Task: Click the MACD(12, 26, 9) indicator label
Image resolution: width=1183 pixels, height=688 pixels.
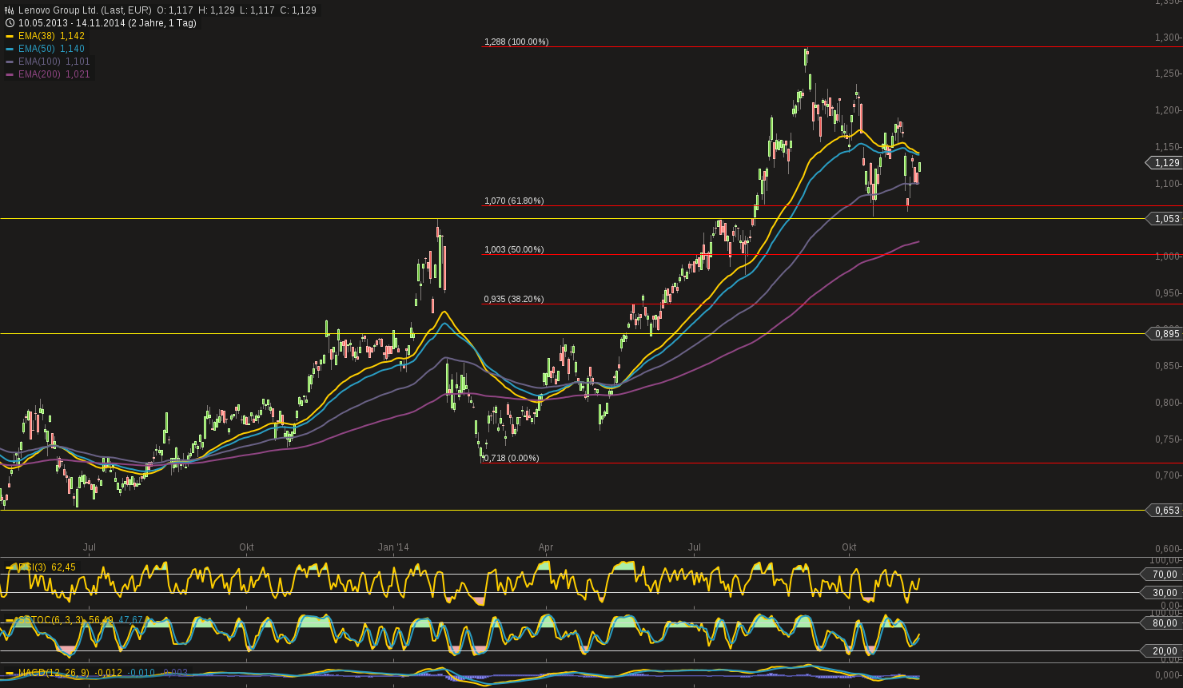Action: point(54,673)
